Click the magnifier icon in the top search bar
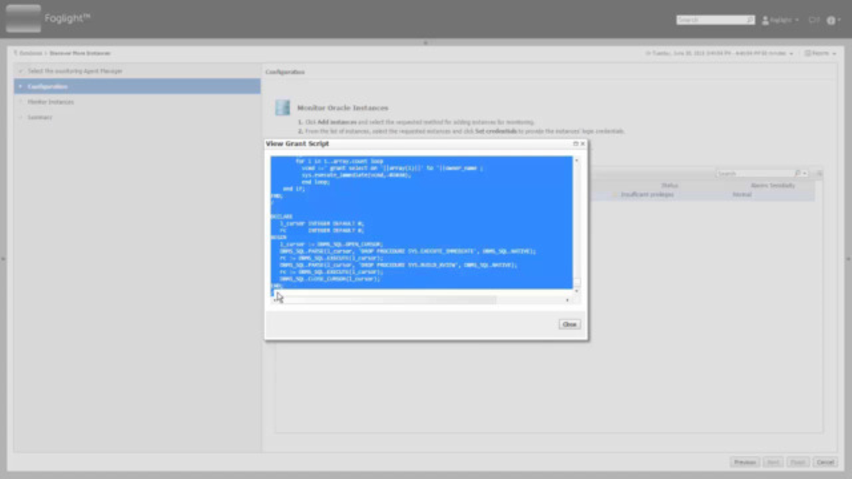Viewport: 852px width, 479px height. click(x=749, y=20)
